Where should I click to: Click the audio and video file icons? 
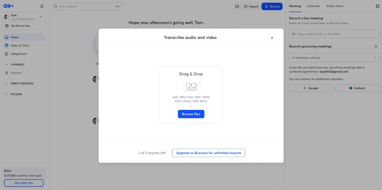click(x=191, y=87)
